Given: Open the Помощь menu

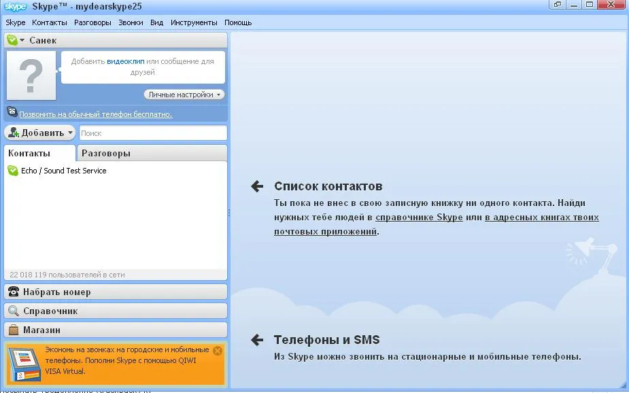Looking at the screenshot, I should pos(238,22).
